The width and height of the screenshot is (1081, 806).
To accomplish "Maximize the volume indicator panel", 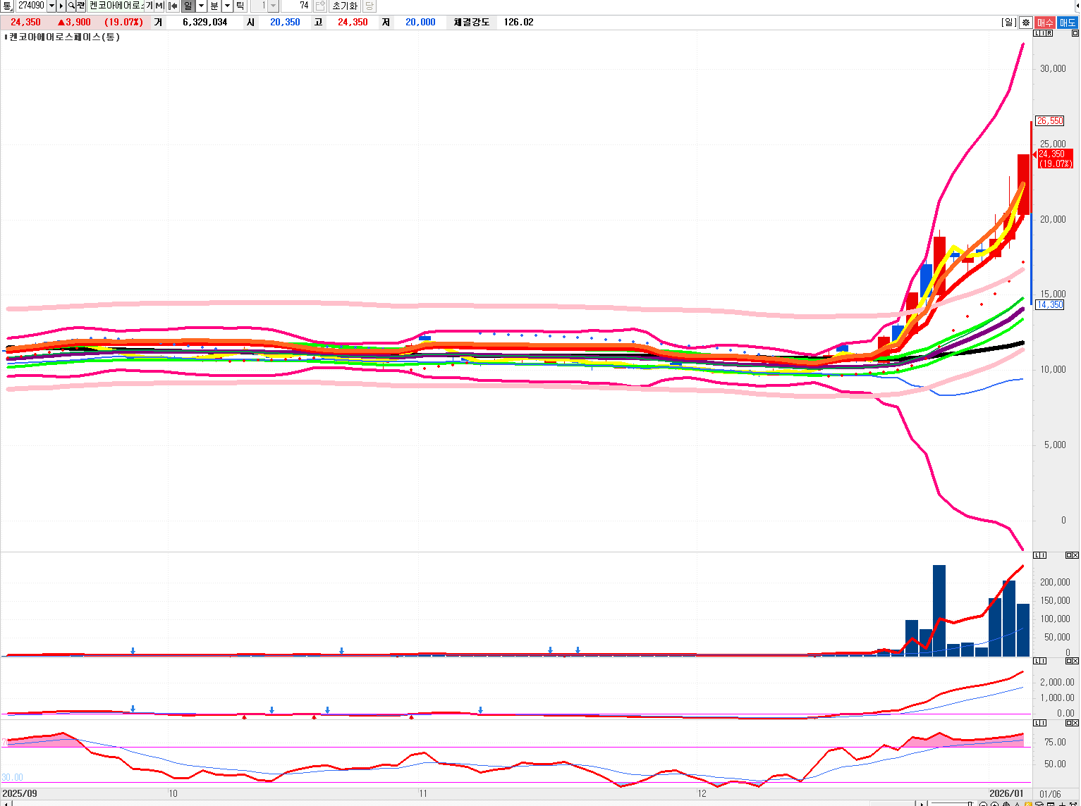I will [1068, 556].
